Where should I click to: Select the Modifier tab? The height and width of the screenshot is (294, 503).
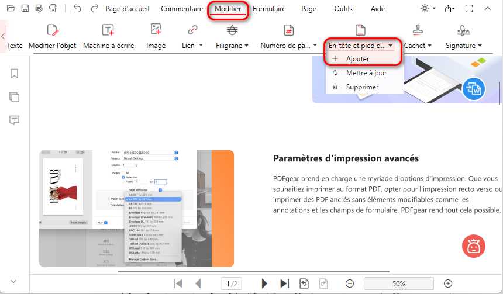pos(228,9)
